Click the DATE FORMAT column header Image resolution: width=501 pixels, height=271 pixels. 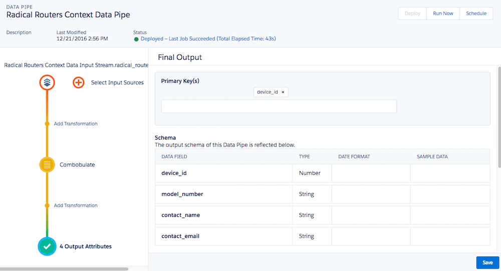pyautogui.click(x=354, y=157)
